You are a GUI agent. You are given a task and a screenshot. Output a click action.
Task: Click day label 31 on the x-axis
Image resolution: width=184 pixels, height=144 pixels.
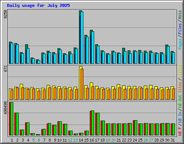point(172,140)
